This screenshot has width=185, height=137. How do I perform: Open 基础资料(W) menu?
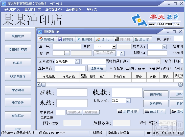[x=33, y=9]
